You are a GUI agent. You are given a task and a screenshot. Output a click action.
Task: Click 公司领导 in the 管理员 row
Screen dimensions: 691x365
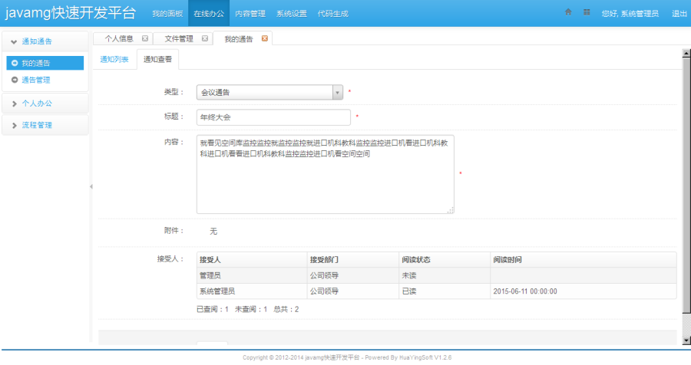click(324, 275)
